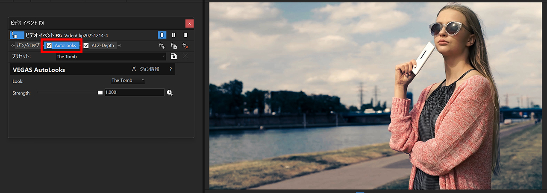The width and height of the screenshot is (547, 193).
Task: Disable the AI Z-Depth effect checkbox
Action: (86, 46)
